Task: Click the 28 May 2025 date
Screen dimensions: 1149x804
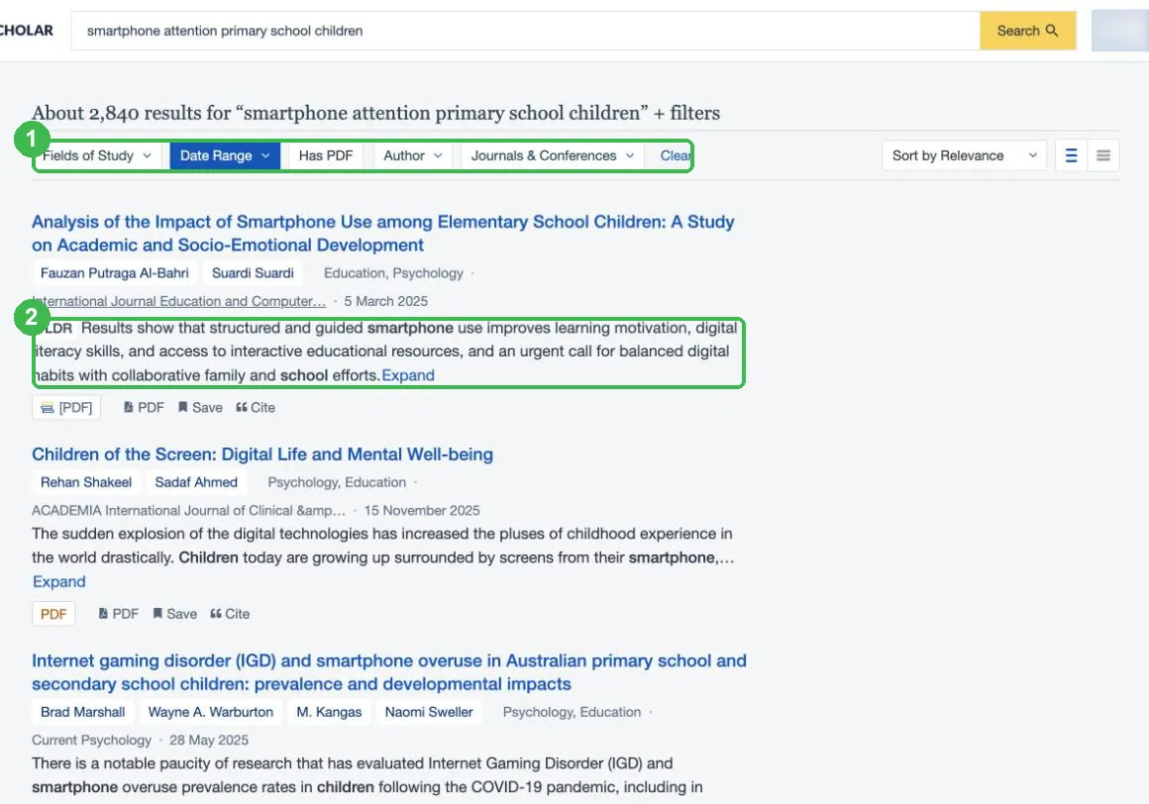Action: (x=209, y=740)
